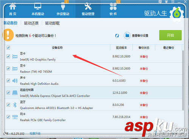
Task: Click 未备份 status for Realtek Audio
Action: point(144,81)
